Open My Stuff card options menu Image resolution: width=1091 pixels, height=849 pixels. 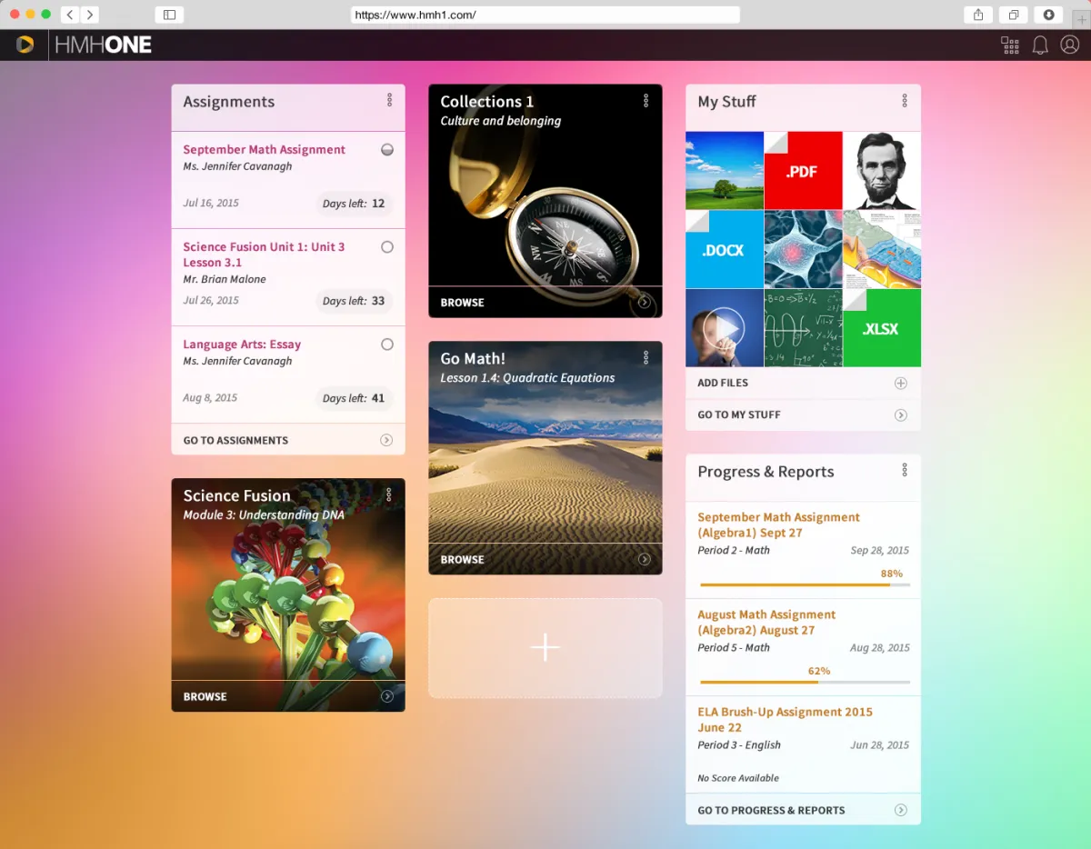[905, 100]
